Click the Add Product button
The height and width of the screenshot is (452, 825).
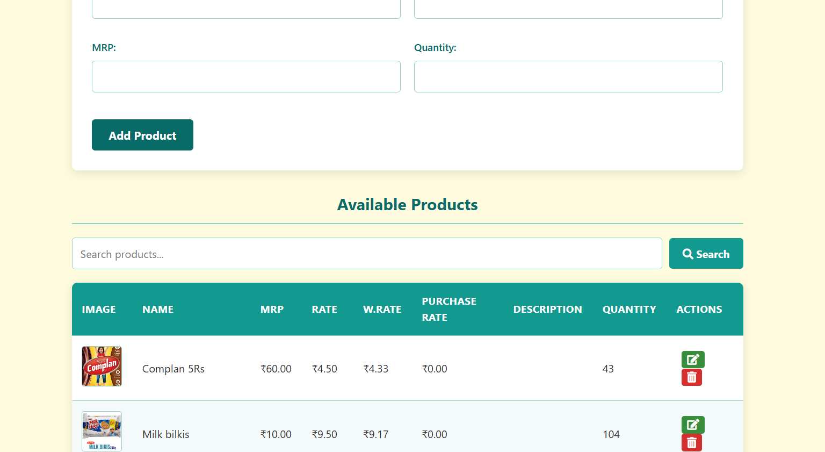(x=142, y=135)
